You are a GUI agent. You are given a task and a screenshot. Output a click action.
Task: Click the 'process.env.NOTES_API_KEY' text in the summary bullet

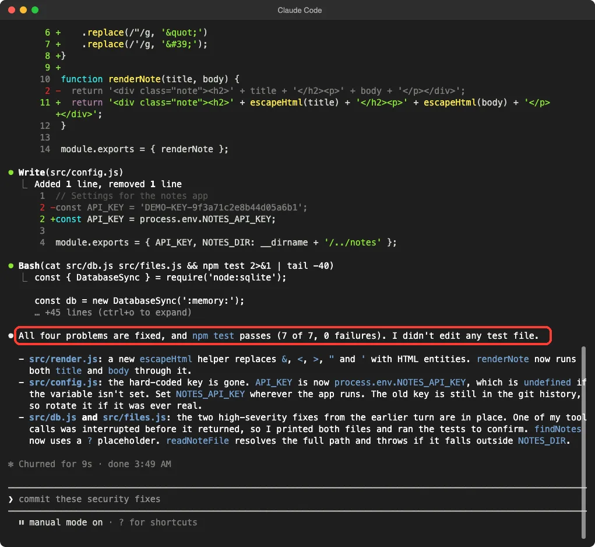pyautogui.click(x=400, y=382)
